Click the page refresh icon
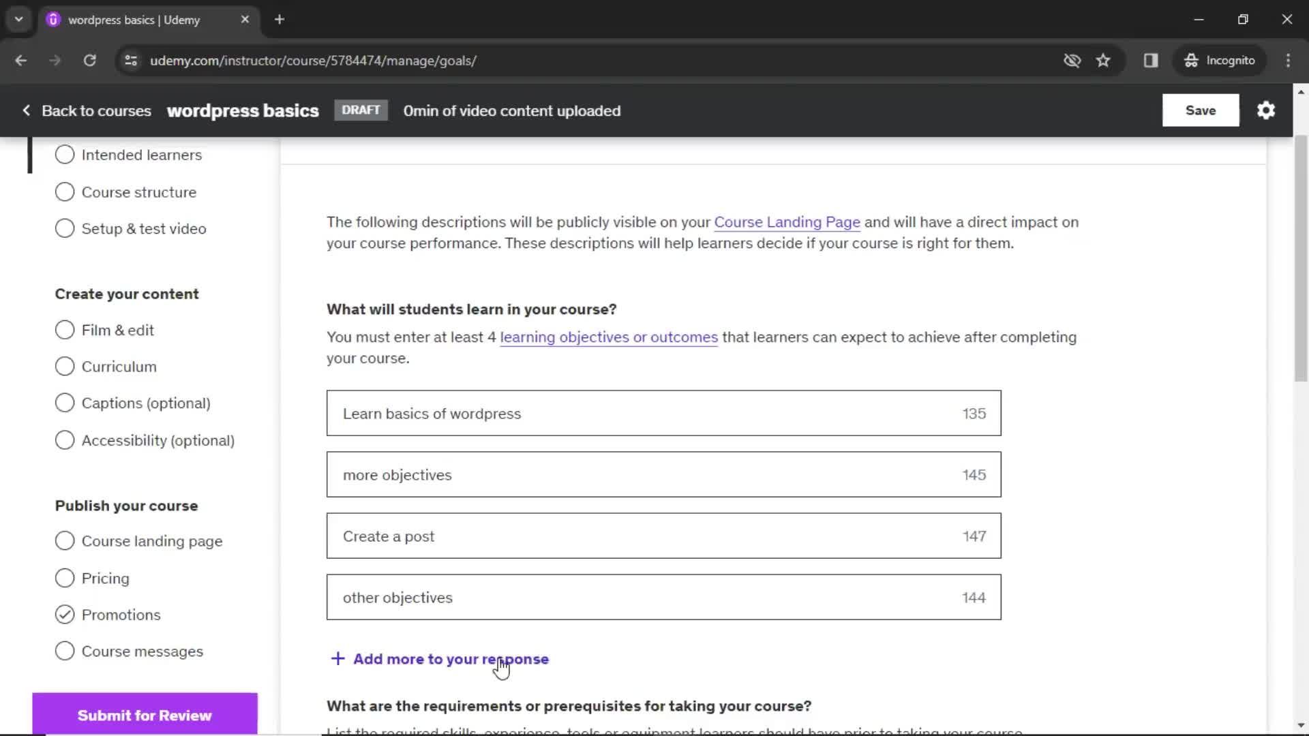The height and width of the screenshot is (736, 1309). click(89, 60)
